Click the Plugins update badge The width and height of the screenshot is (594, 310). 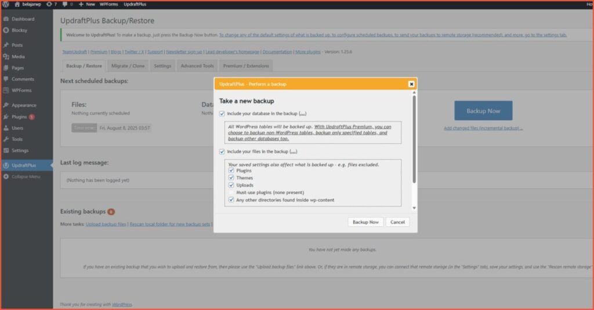tap(32, 117)
